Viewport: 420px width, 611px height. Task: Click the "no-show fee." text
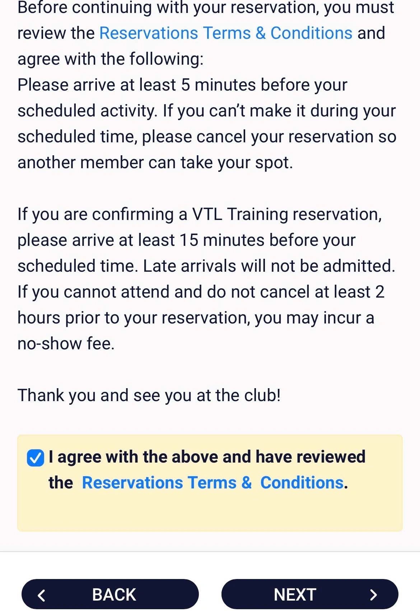pyautogui.click(x=66, y=344)
